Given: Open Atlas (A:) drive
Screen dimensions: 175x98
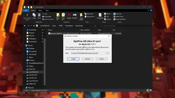Looking at the screenshot, I should (x=32, y=69).
